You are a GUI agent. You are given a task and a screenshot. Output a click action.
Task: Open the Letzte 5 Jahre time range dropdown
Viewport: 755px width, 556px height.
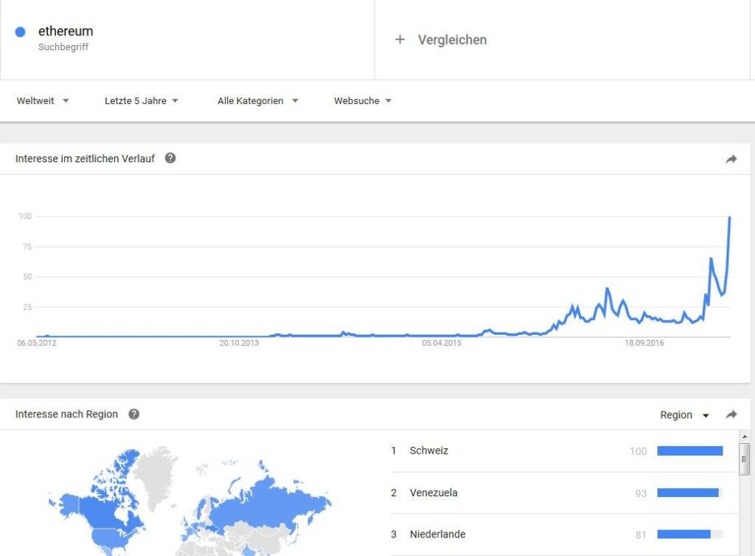141,100
